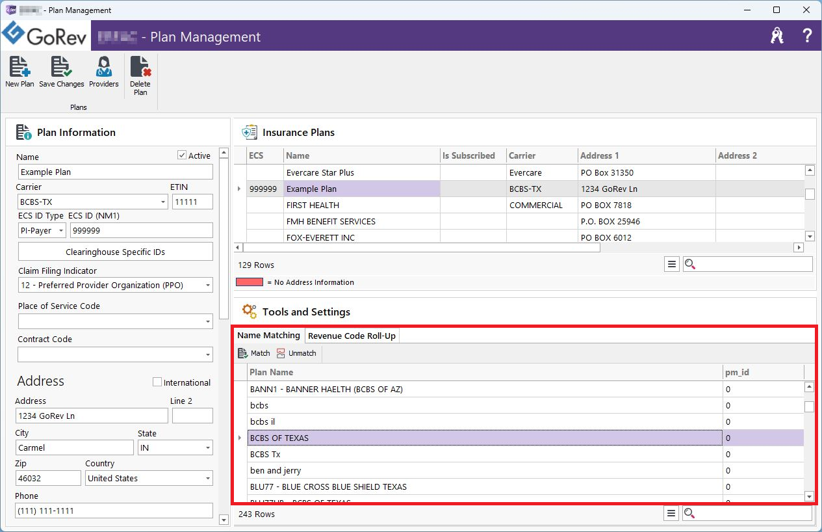Click the COMMERCIAL carrier cell
The width and height of the screenshot is (822, 532).
542,205
